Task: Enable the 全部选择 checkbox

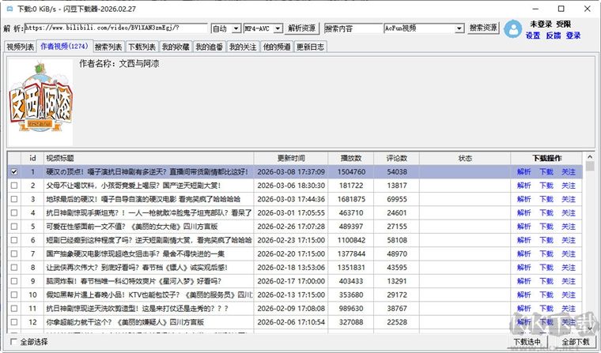Action: click(x=13, y=341)
